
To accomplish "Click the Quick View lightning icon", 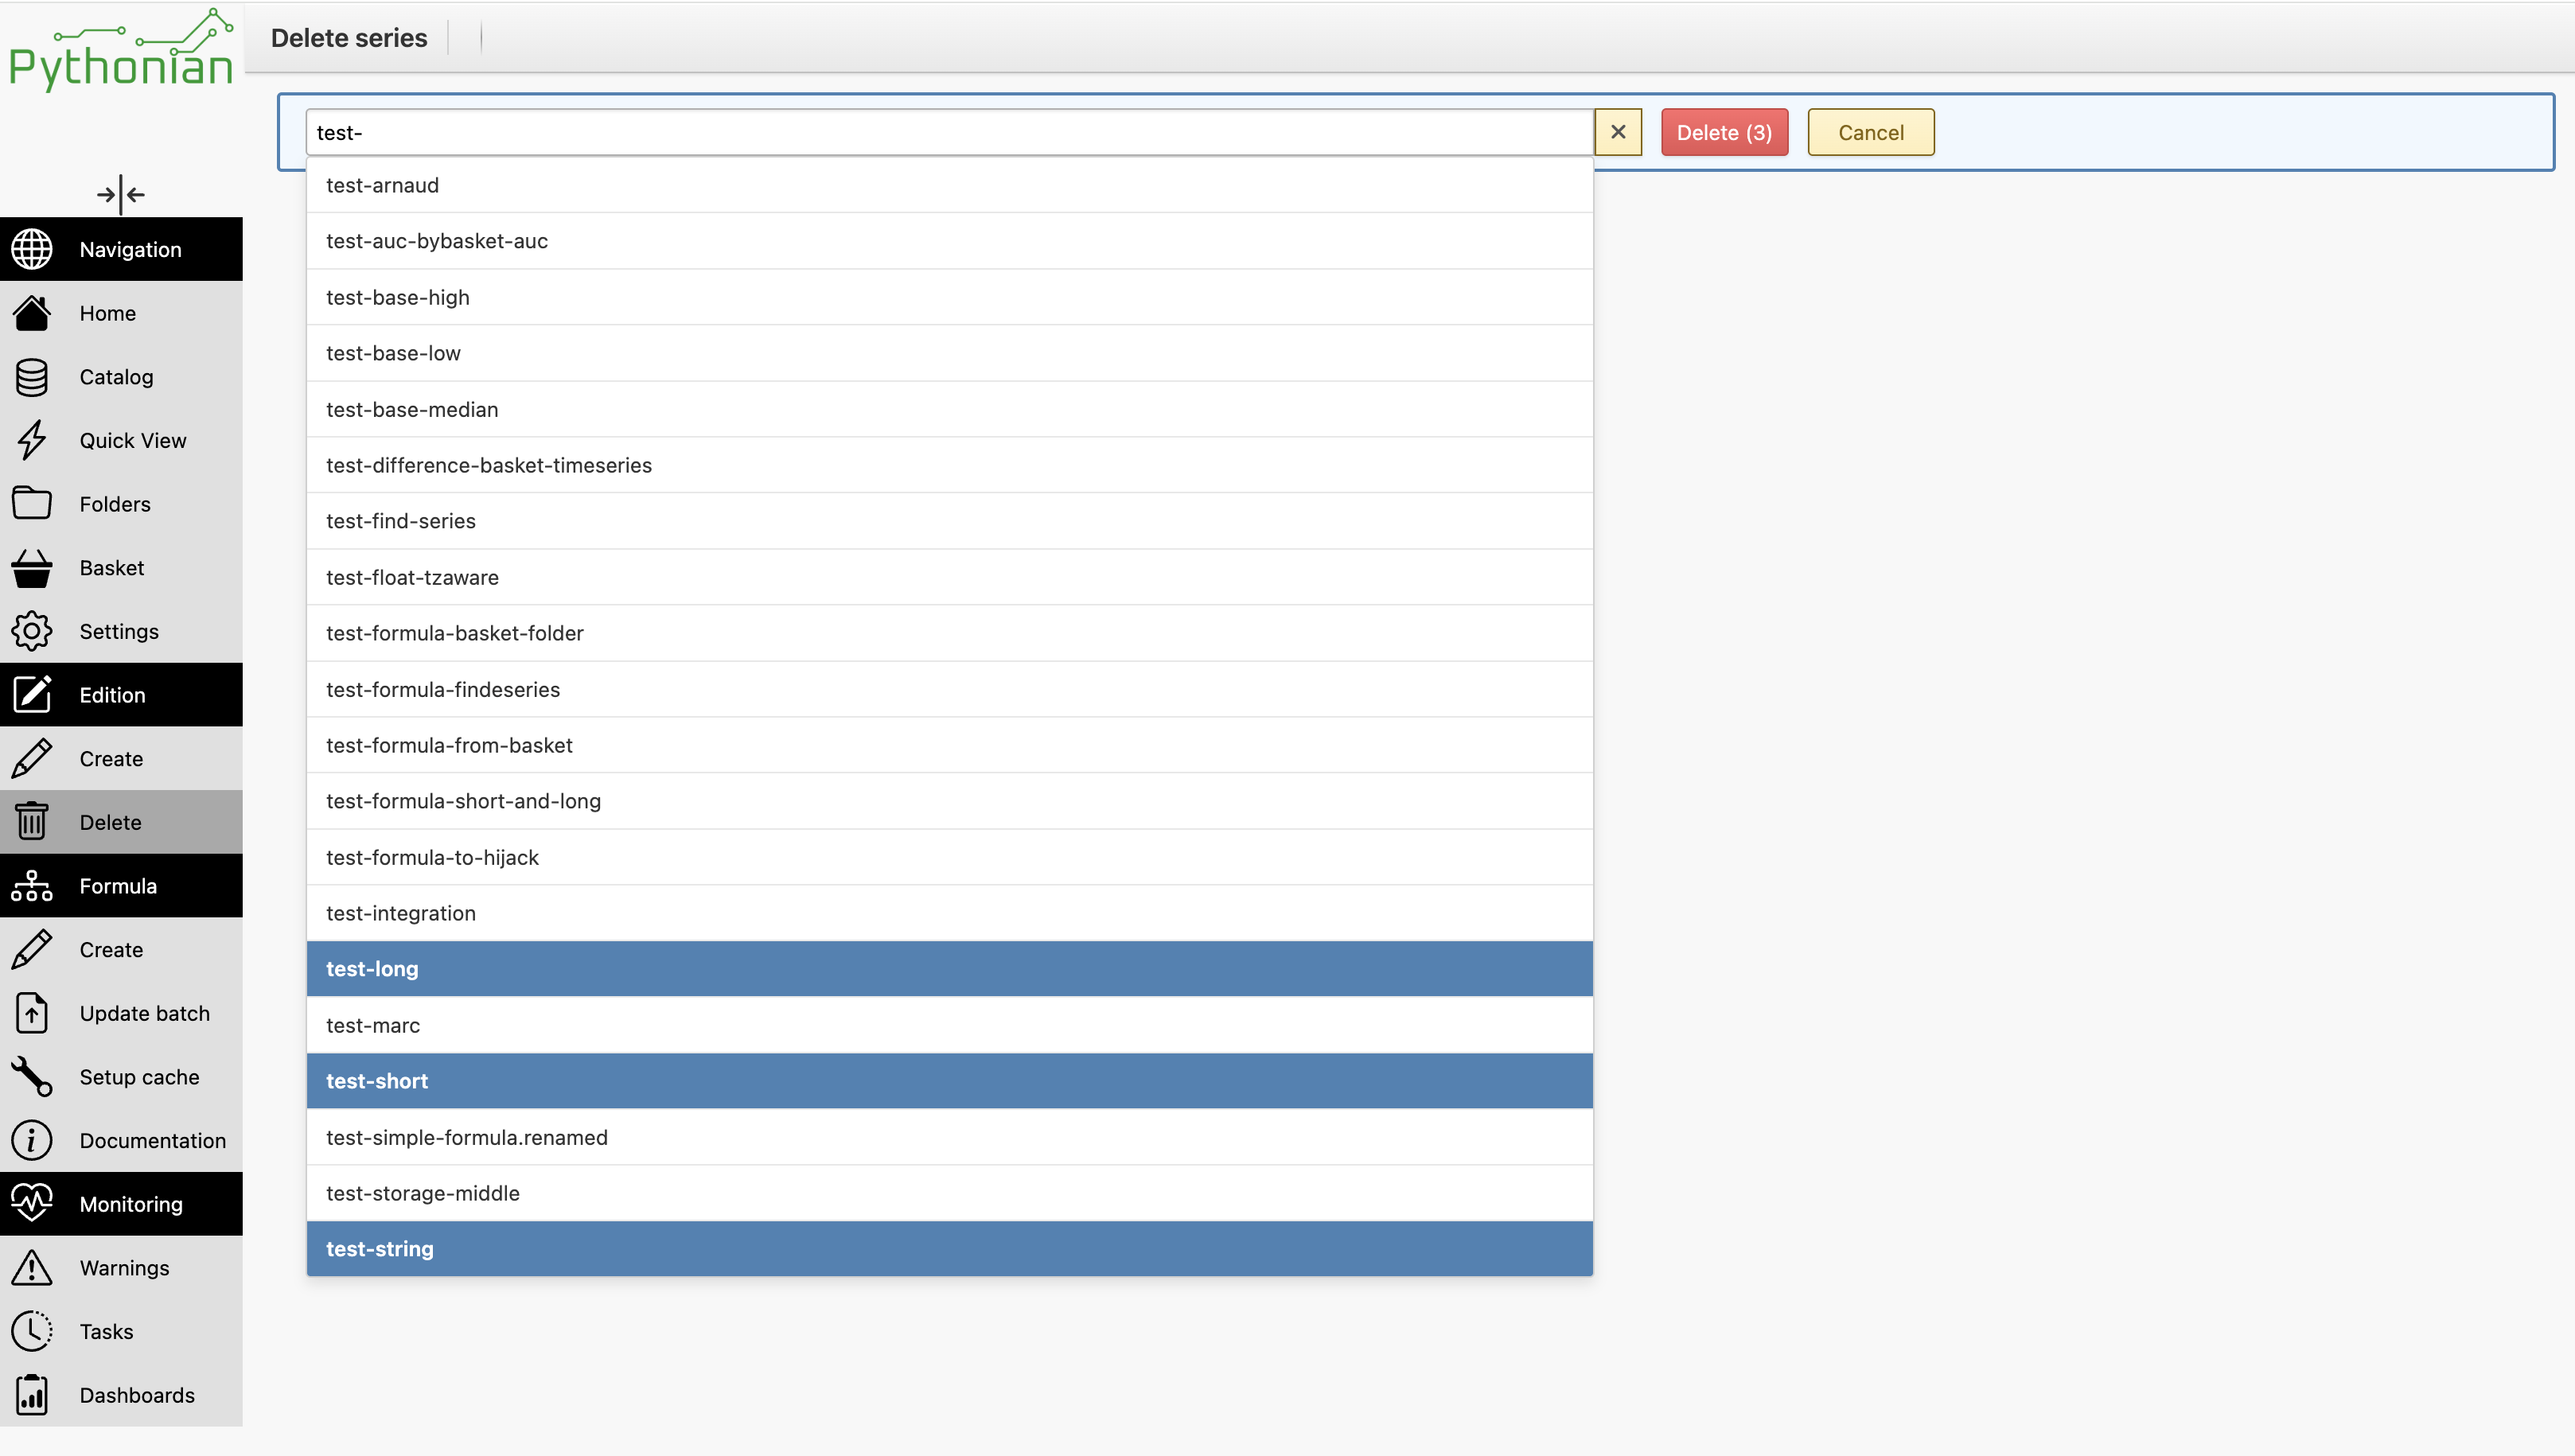I will click(x=32, y=440).
